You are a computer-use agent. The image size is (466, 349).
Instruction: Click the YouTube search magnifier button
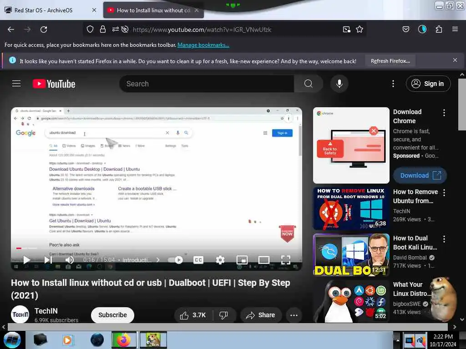pos(309,84)
